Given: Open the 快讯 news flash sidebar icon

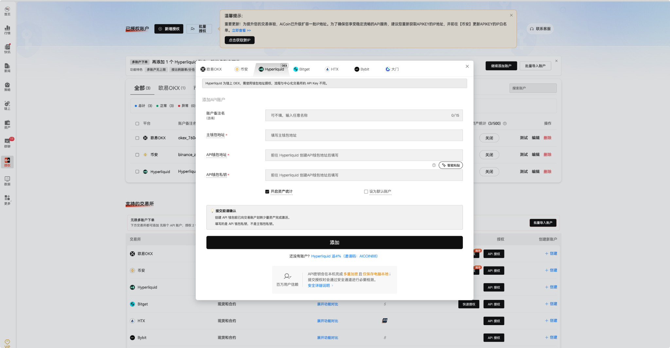Looking at the screenshot, I should (7, 49).
